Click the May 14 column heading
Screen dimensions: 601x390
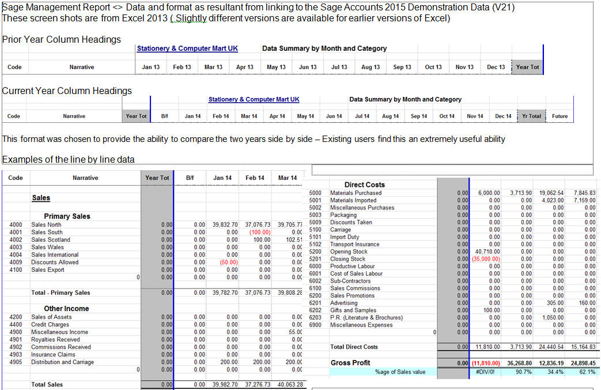[x=305, y=116]
